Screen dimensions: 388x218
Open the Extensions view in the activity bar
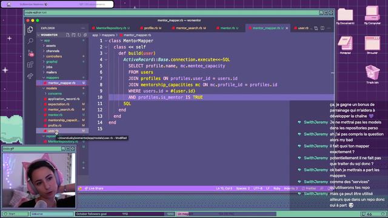(x=30, y=65)
